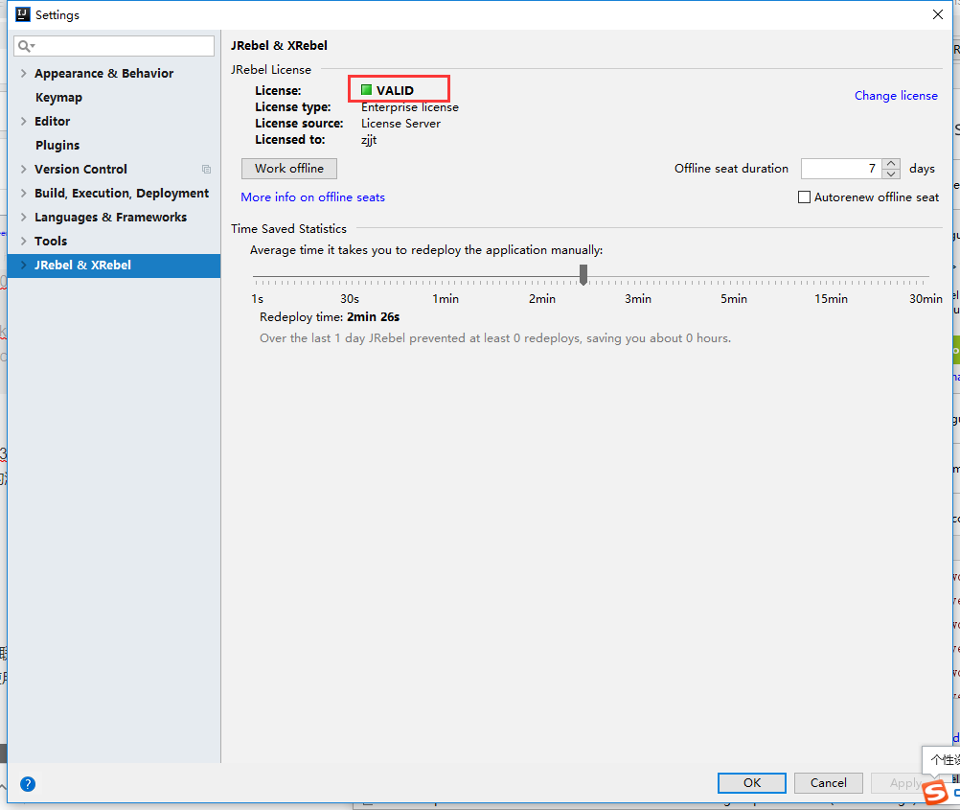Click the 'JRebel License' section heading
960x810 pixels.
pos(270,70)
